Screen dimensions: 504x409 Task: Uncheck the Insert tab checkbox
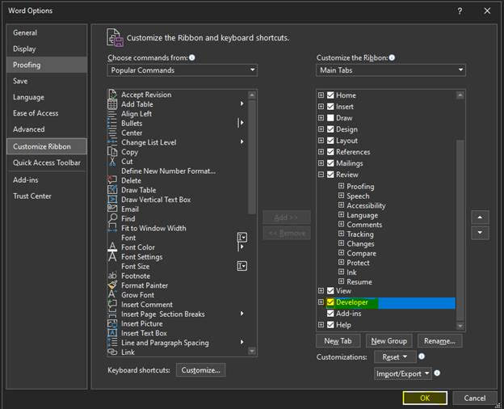tap(330, 107)
